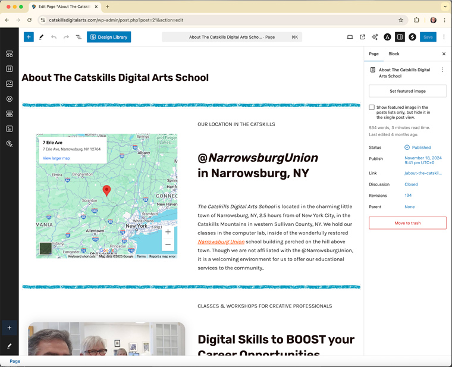Image resolution: width=452 pixels, height=367 pixels.
Task: Open the image icon in left sidebar
Action: pos(10,84)
